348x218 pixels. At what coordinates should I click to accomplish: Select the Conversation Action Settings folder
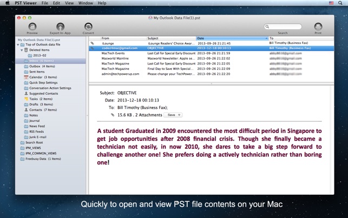pos(50,88)
